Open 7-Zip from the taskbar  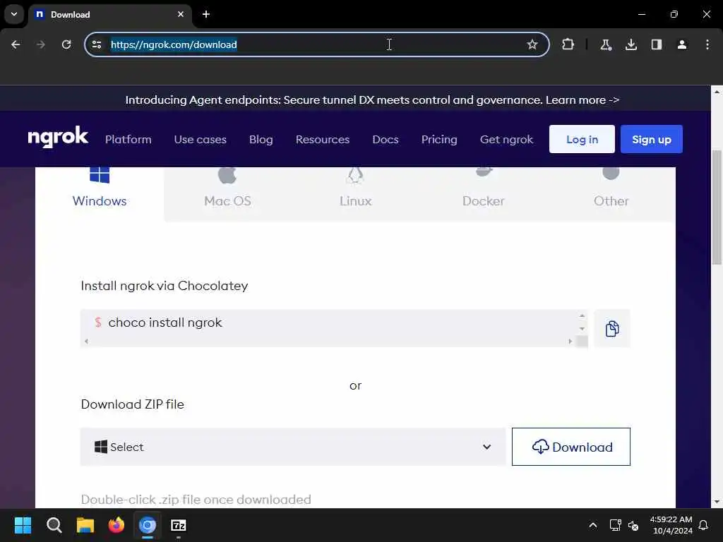[x=179, y=525]
